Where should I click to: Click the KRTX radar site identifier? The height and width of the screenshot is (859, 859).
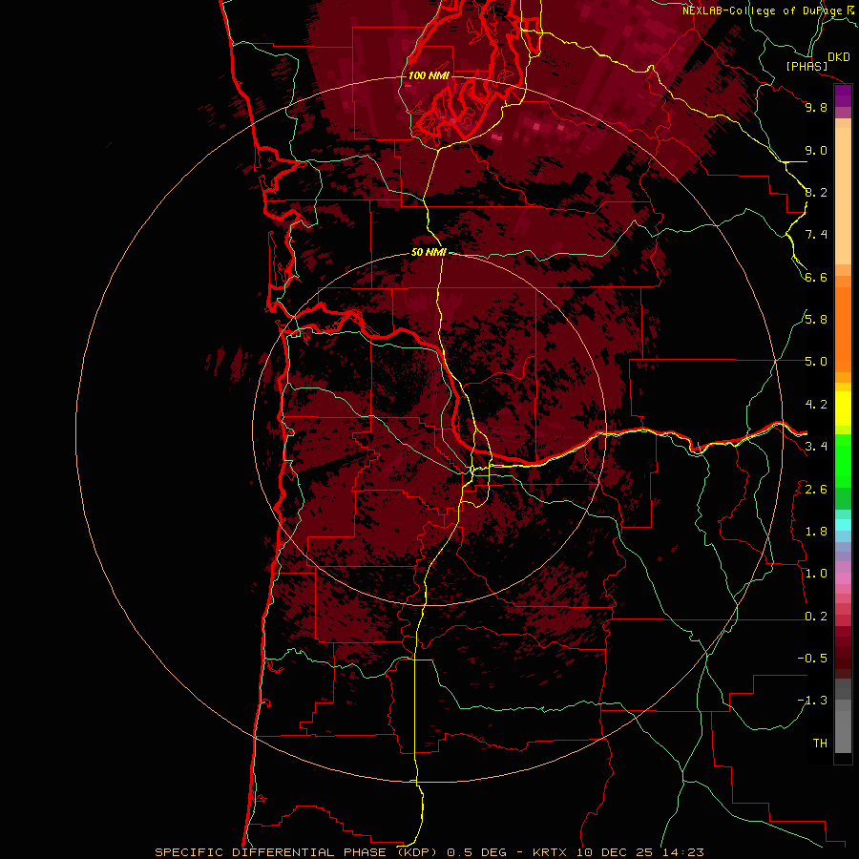tap(550, 852)
